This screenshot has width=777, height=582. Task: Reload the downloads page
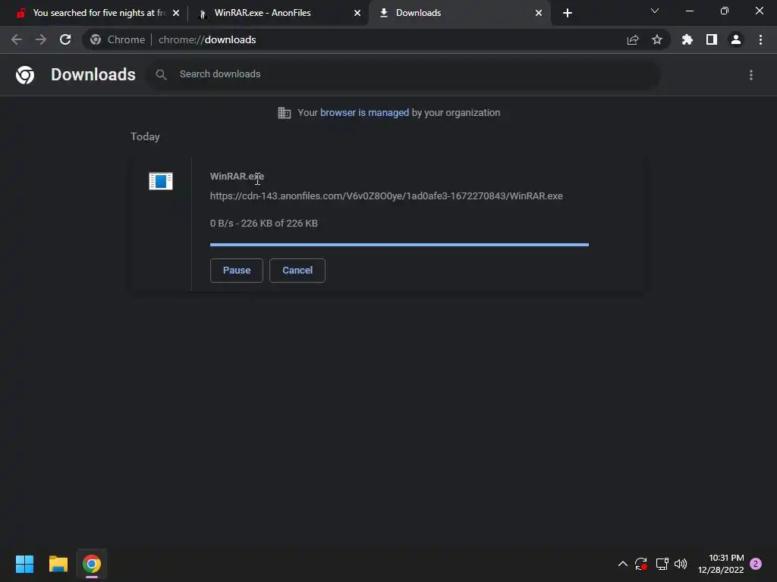pos(65,39)
